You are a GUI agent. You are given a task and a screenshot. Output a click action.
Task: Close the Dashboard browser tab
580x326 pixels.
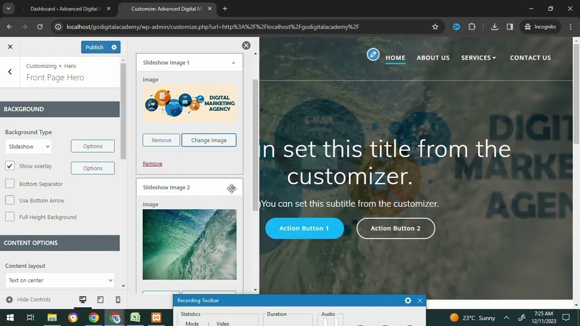click(x=108, y=9)
